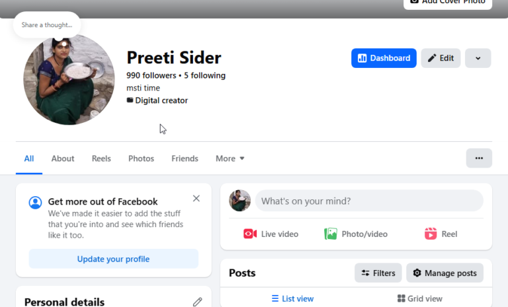The width and height of the screenshot is (508, 307).
Task: Select the Grid view toggle
Action: pyautogui.click(x=420, y=298)
